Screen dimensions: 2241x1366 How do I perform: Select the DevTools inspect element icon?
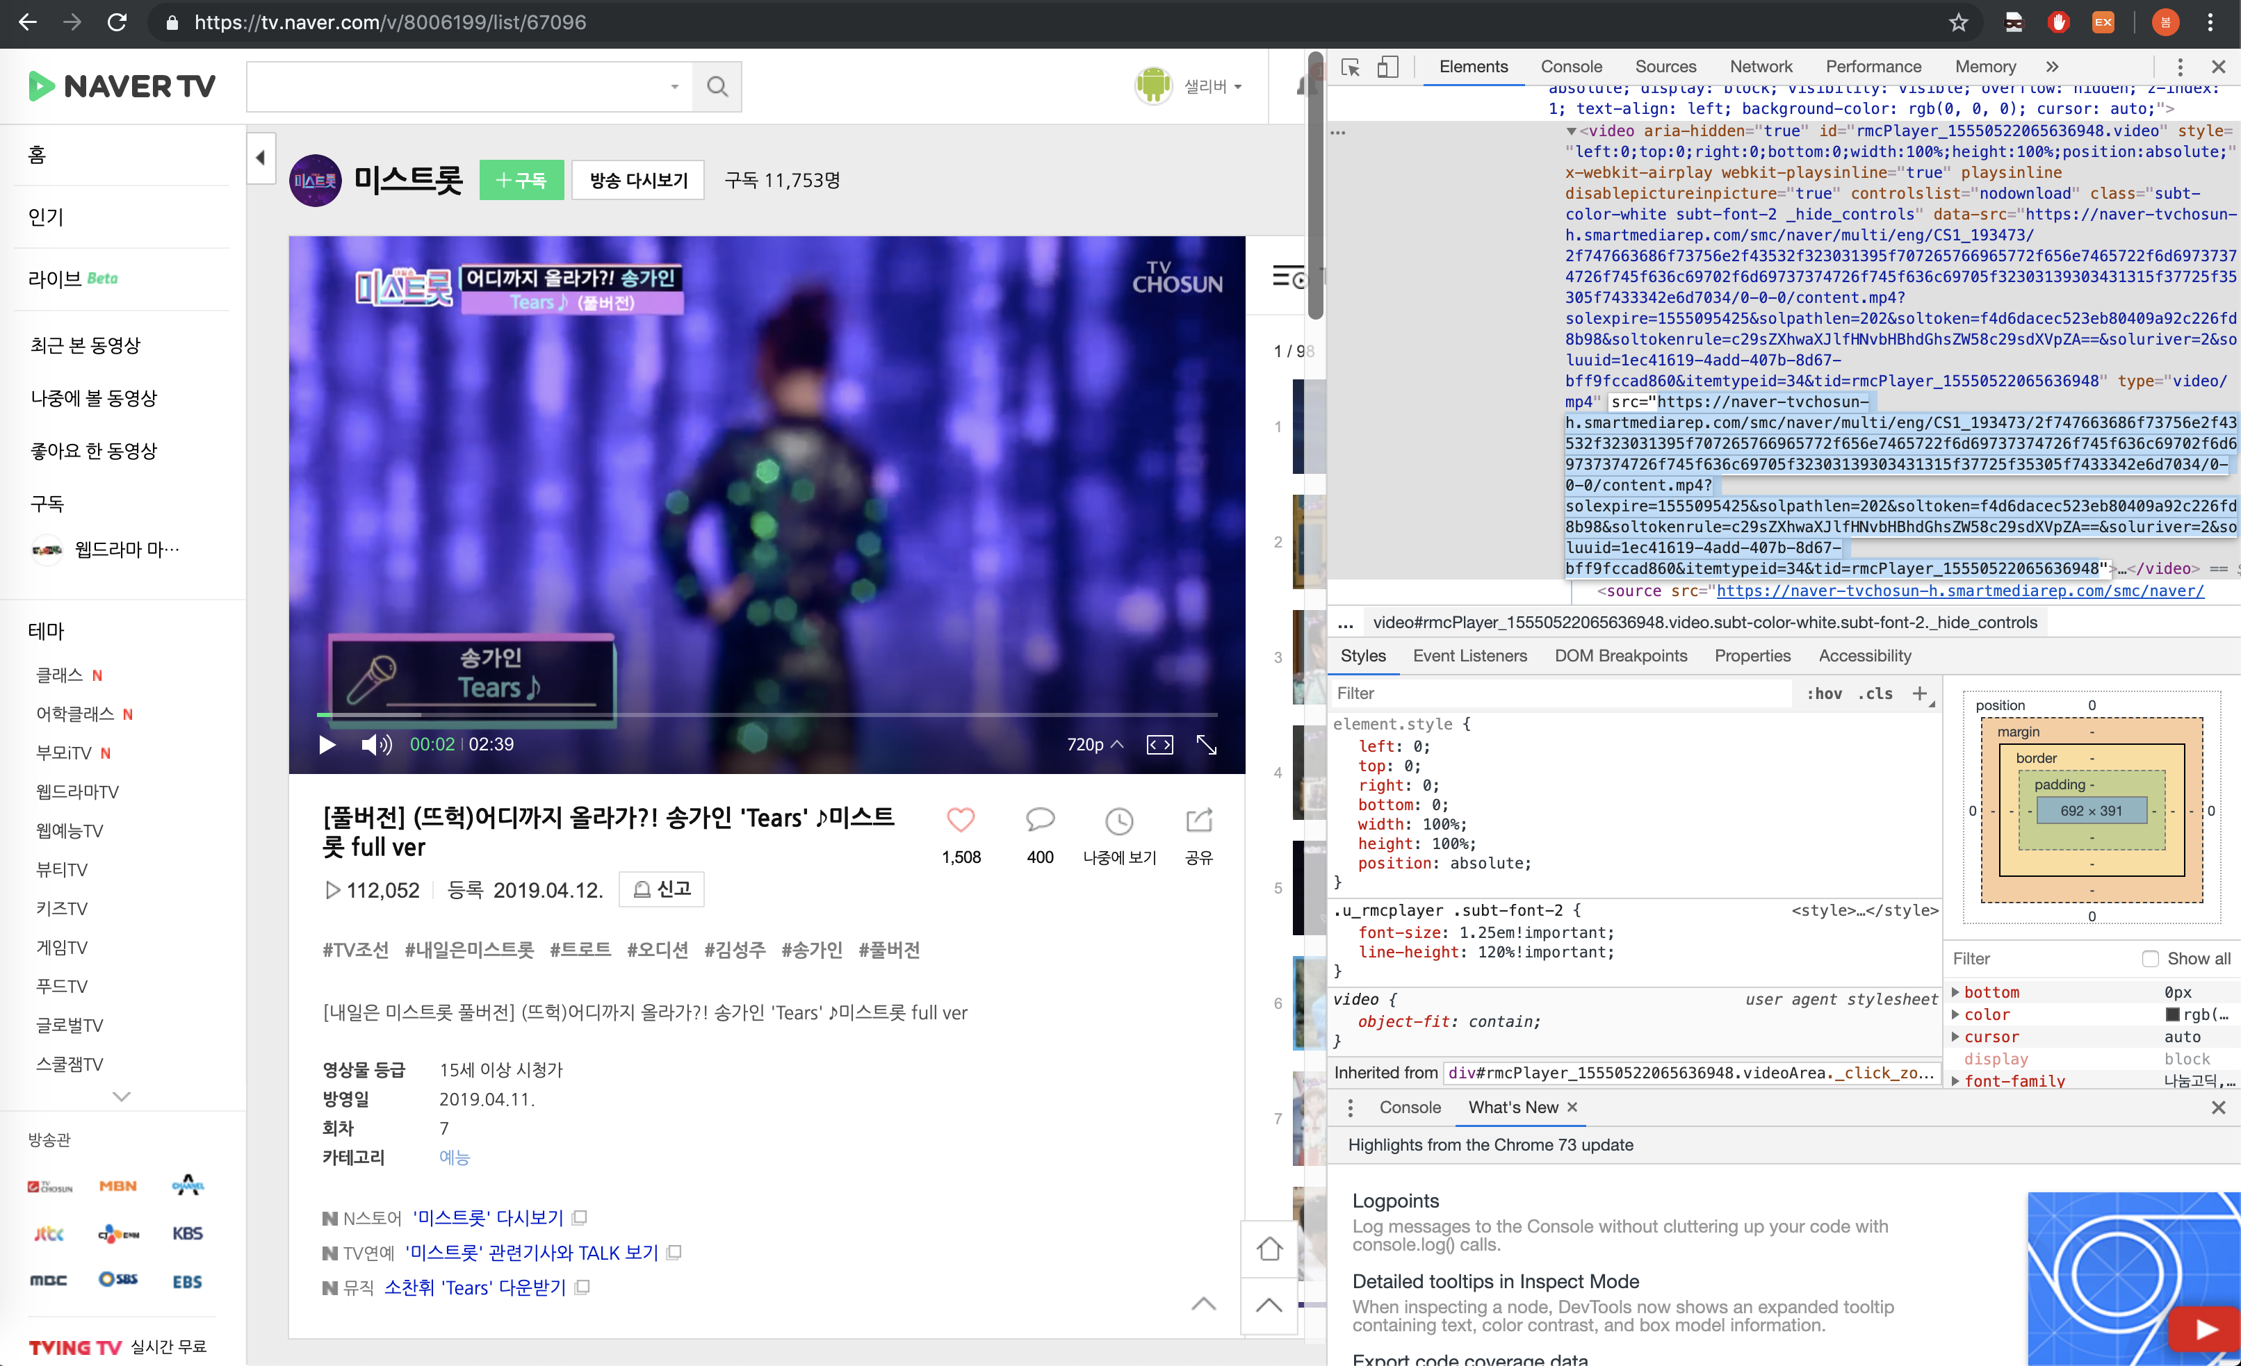tap(1351, 67)
